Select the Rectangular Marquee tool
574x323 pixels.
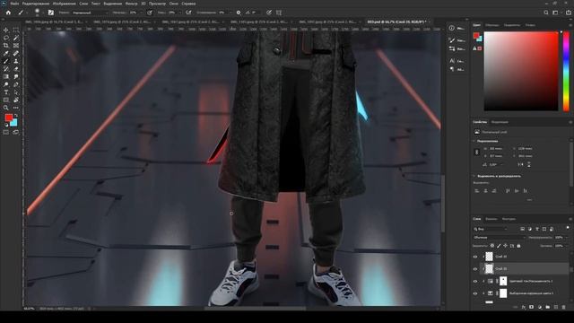16,30
